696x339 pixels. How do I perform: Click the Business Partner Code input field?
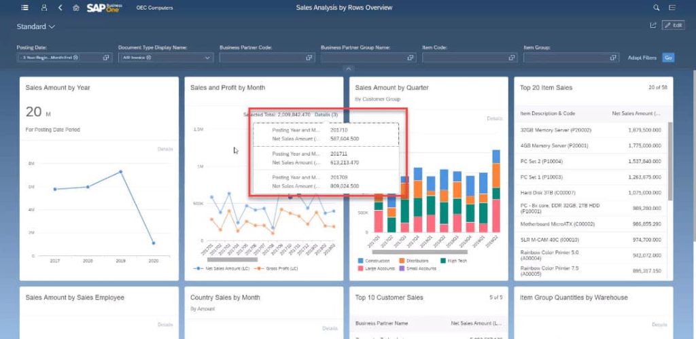pos(267,58)
